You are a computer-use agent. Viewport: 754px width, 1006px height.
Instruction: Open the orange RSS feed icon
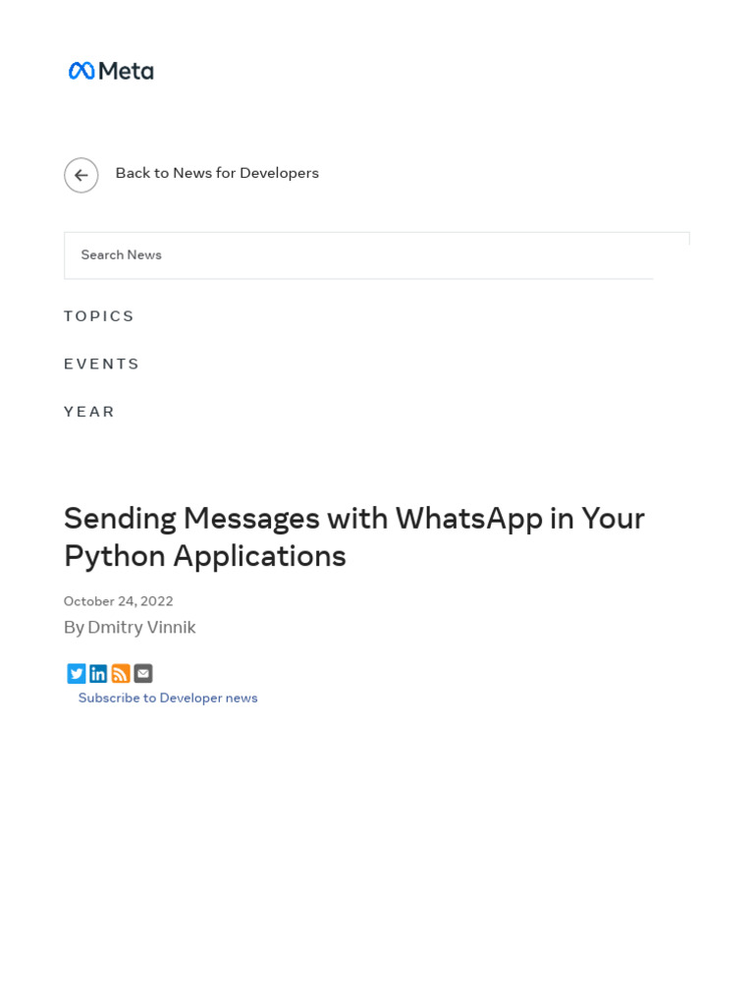point(121,673)
